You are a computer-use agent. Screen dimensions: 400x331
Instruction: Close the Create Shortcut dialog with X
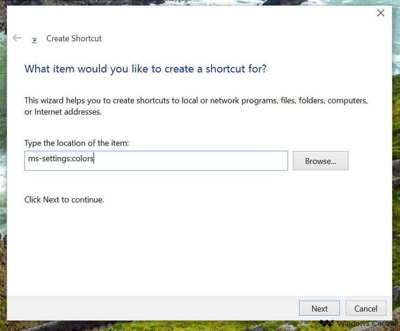381,14
